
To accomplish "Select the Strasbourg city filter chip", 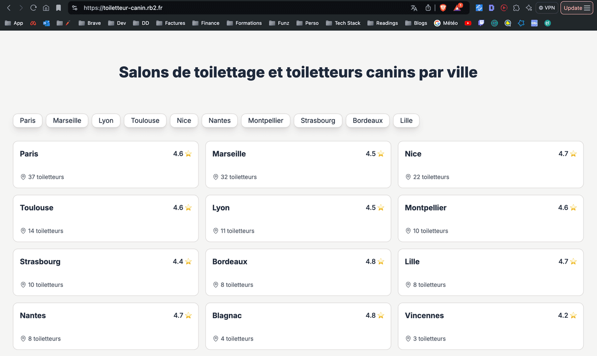I will click(318, 120).
